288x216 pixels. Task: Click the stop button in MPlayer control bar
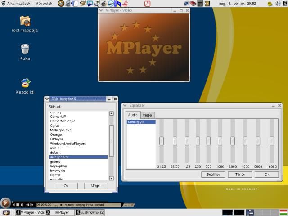click(18, 205)
